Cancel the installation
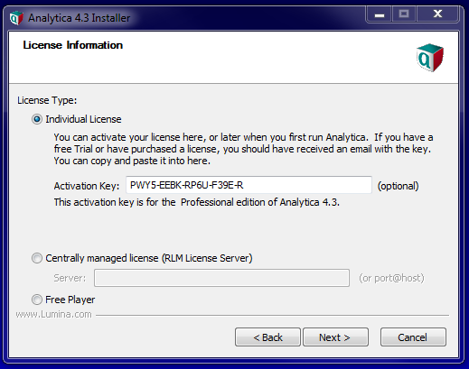The width and height of the screenshot is (469, 369). (x=413, y=337)
